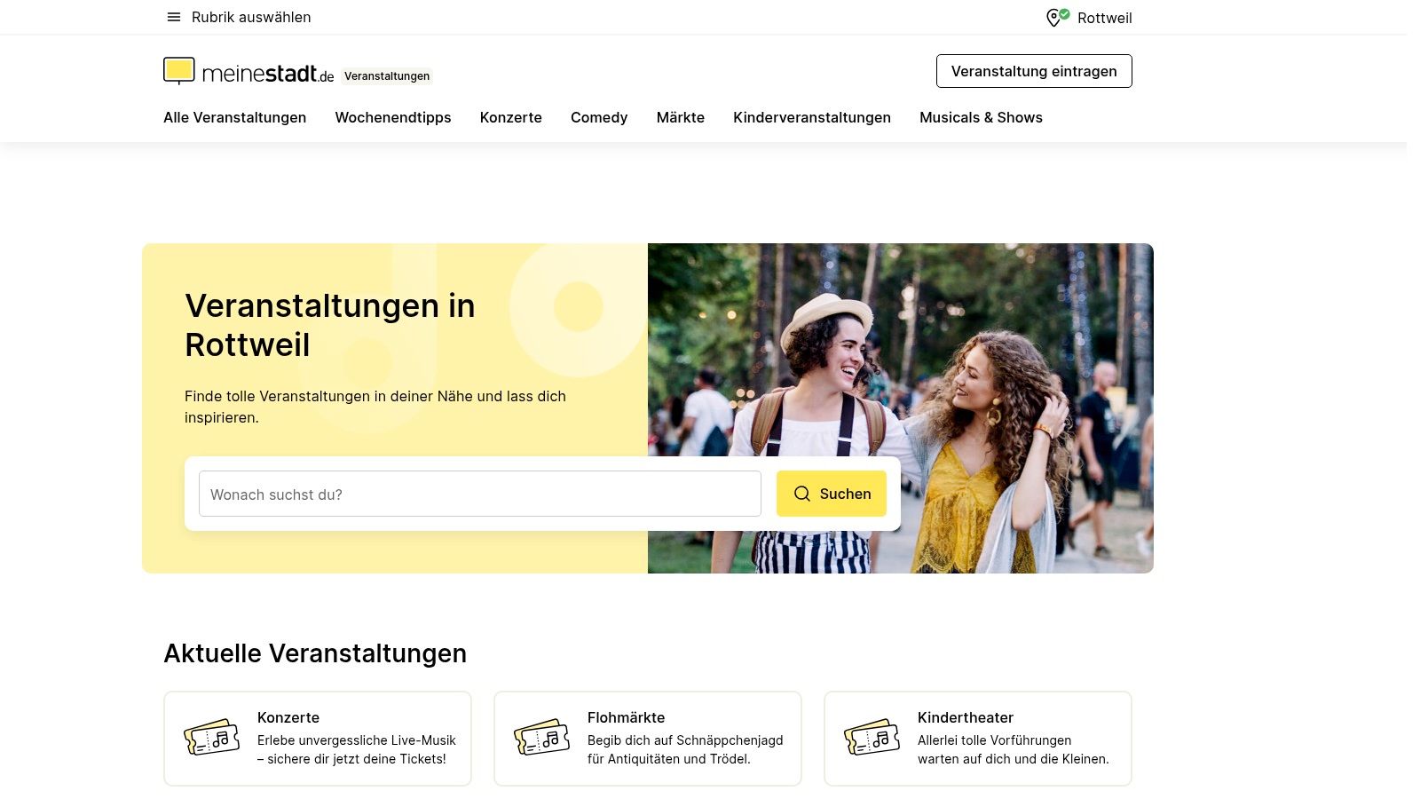
Task: Open the hamburger menu beside Rubrik auswählen
Action: tap(174, 17)
